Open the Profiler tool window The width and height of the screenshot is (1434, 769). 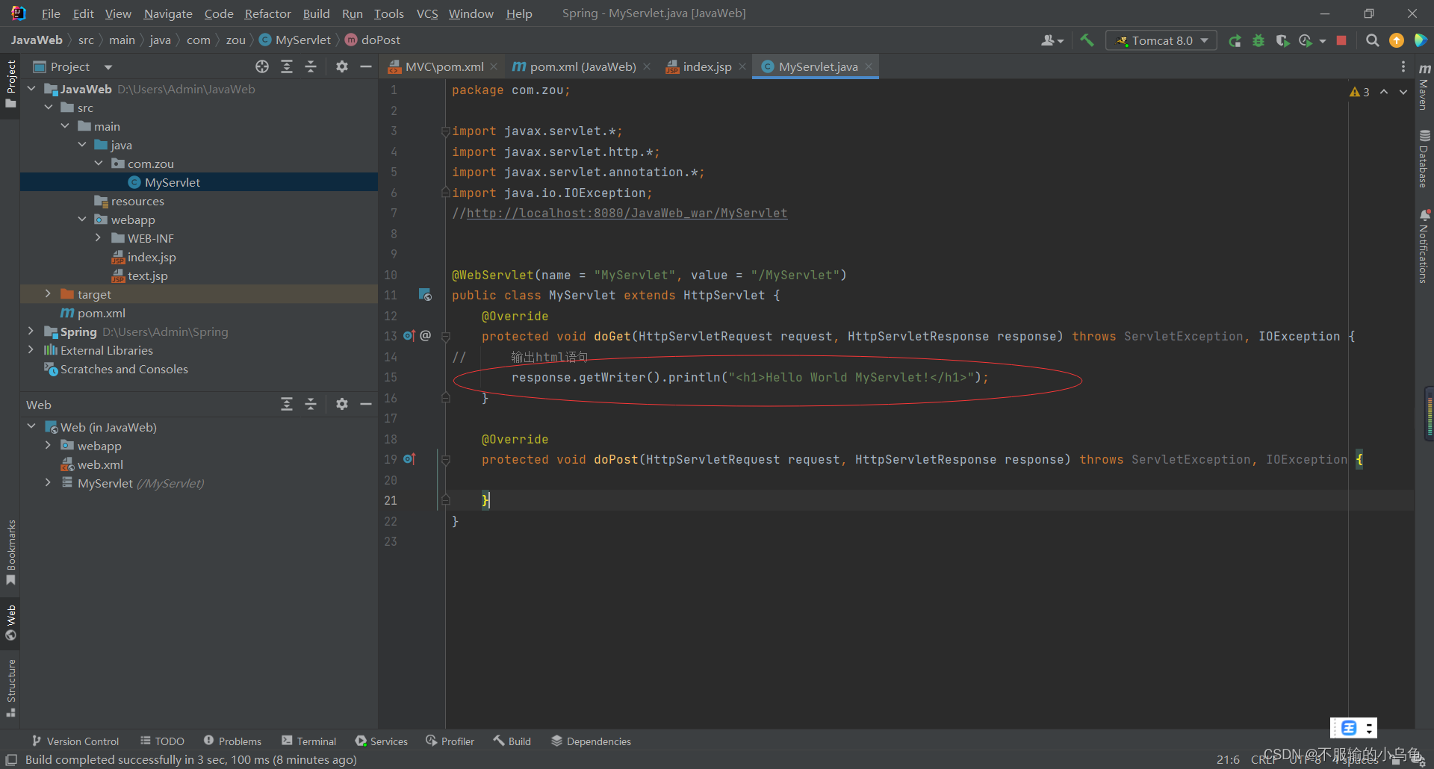pos(450,741)
